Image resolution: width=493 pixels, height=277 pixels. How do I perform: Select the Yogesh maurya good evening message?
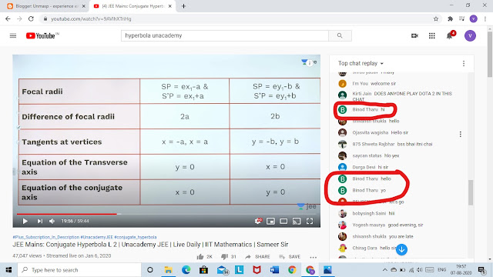[x=387, y=225]
